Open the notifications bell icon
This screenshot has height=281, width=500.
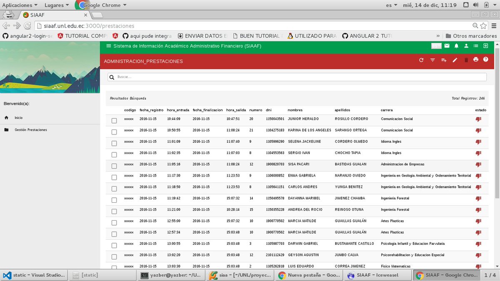point(457,46)
